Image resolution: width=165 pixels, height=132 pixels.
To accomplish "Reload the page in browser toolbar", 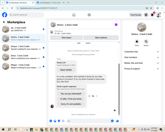I will [12, 8].
